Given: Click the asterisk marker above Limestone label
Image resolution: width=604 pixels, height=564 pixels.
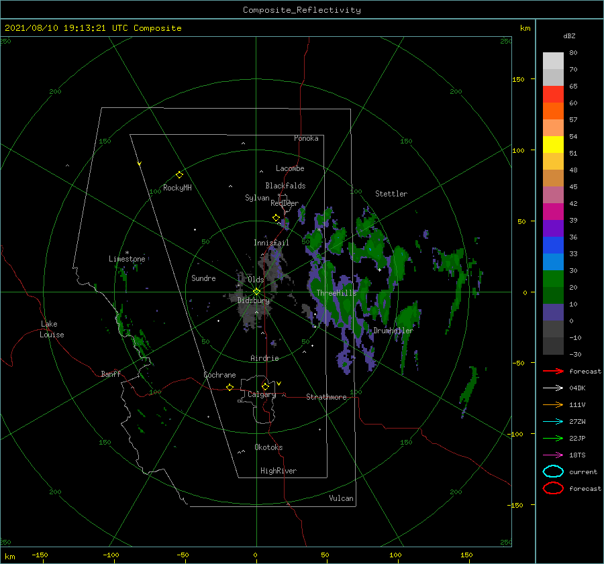Looking at the screenshot, I should [x=127, y=253].
